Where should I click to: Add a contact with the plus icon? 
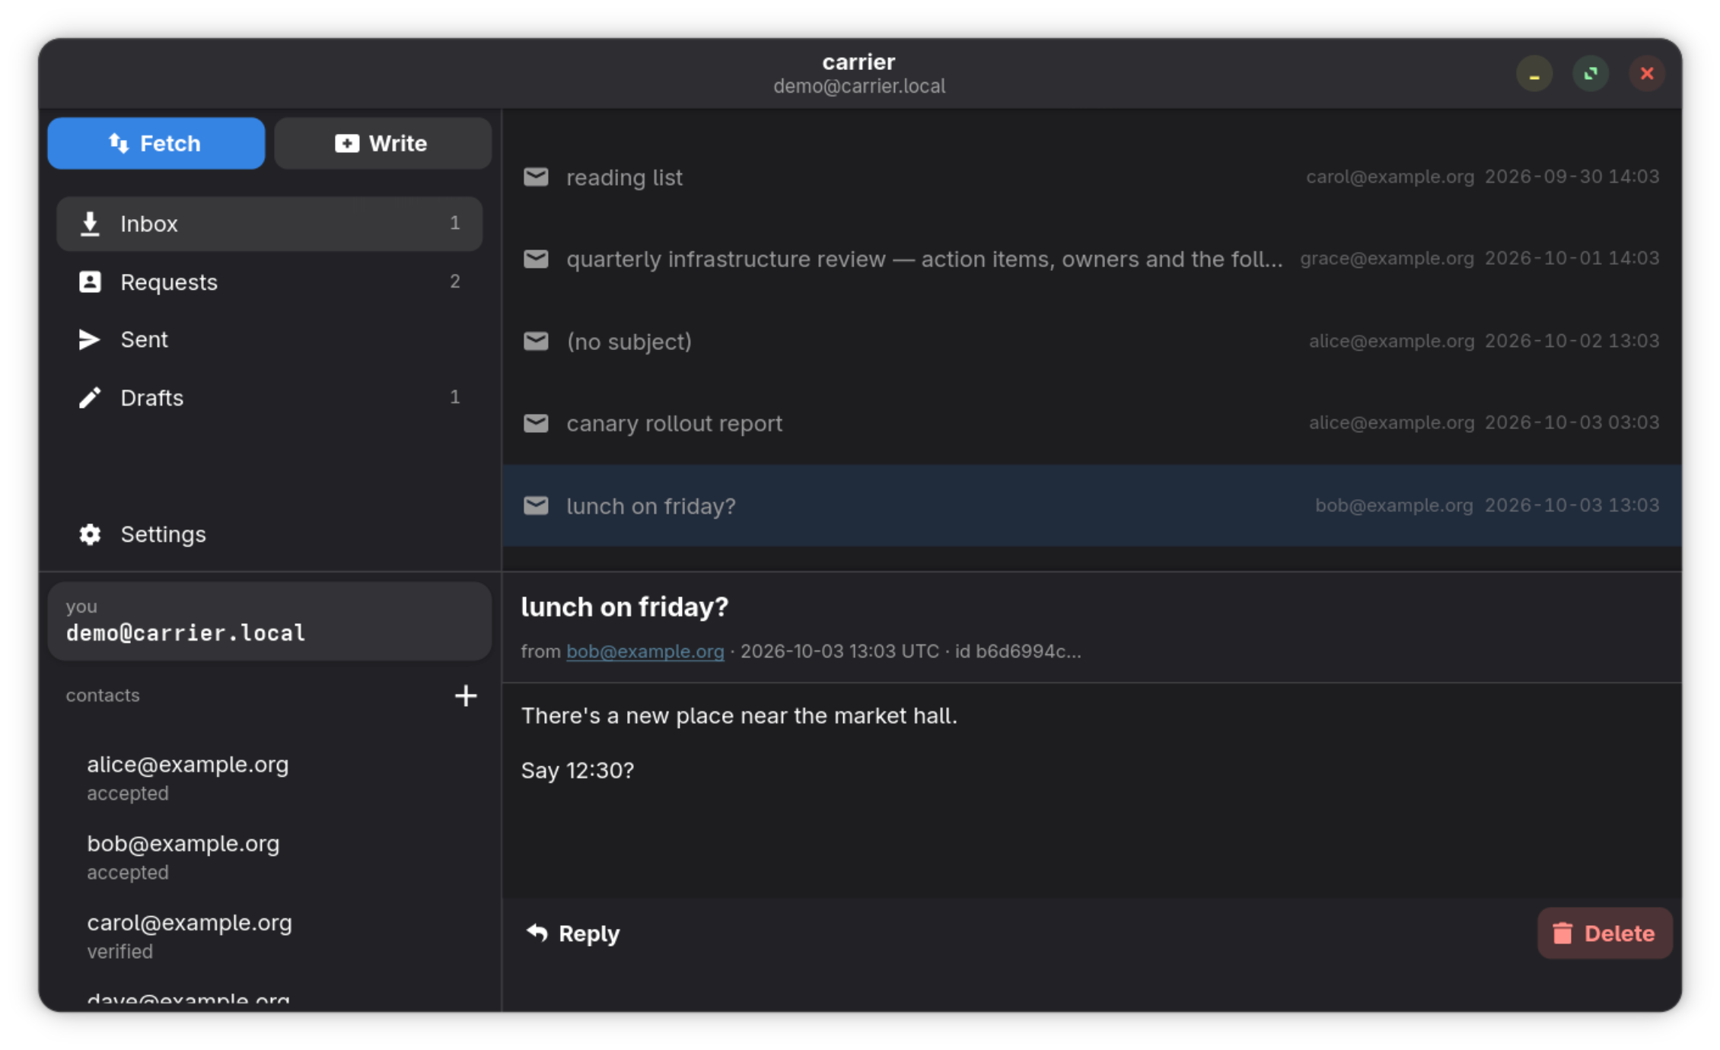tap(466, 695)
